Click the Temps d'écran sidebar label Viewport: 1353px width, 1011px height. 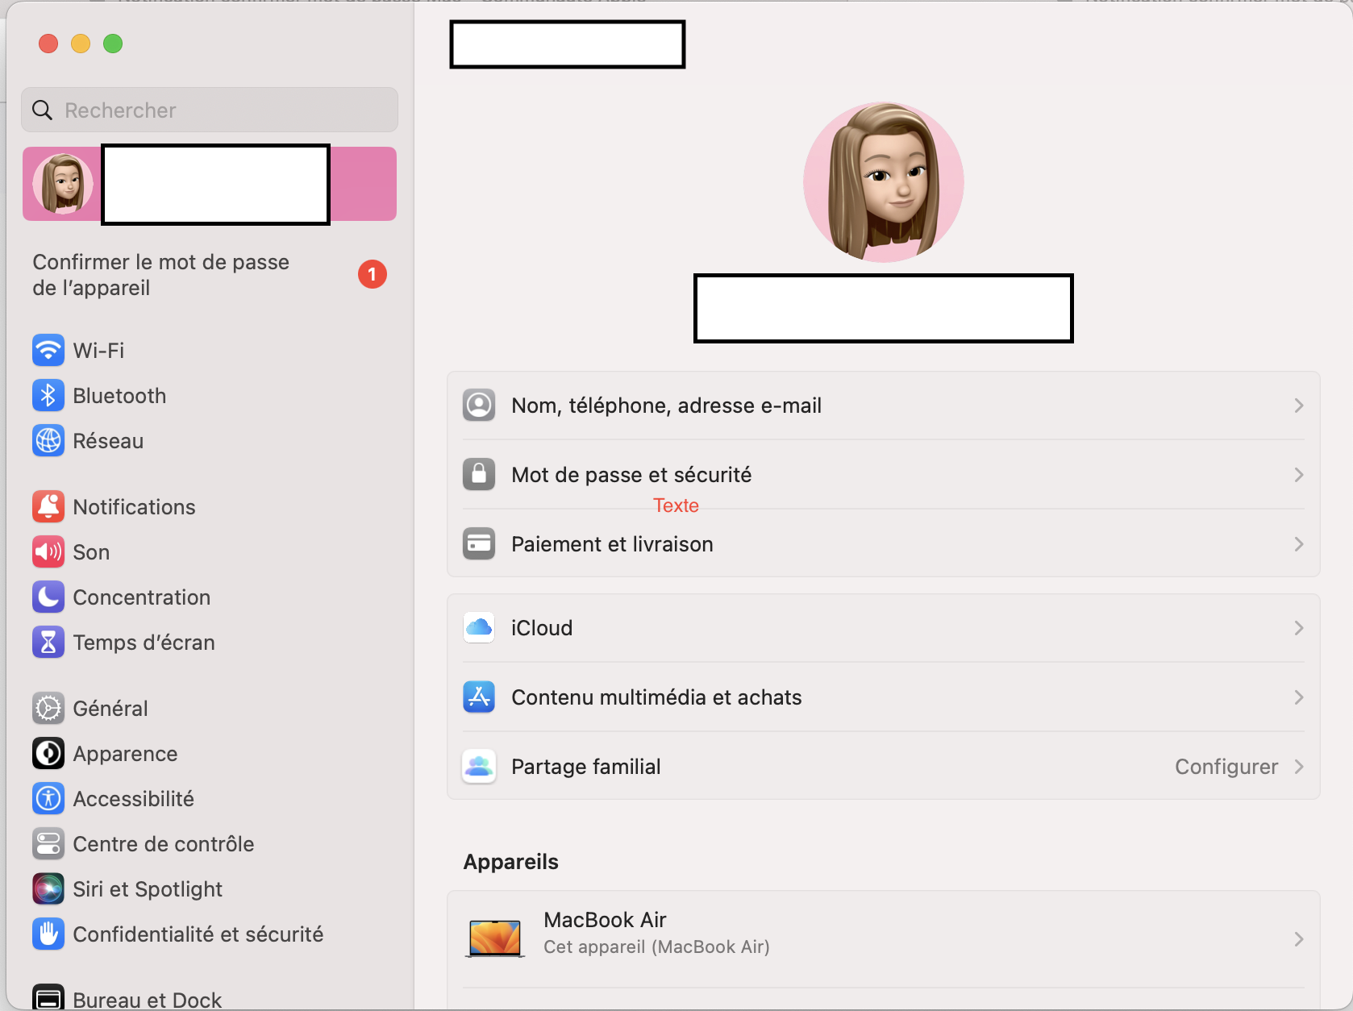[x=144, y=642]
